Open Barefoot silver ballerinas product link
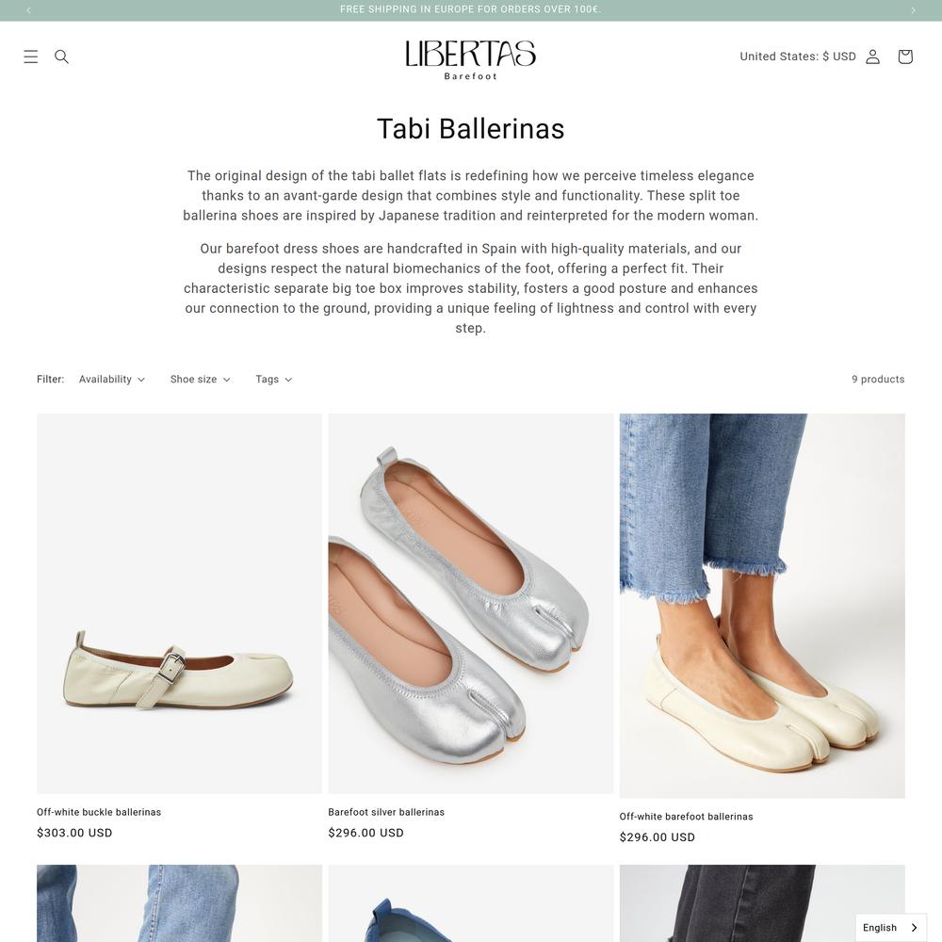The height and width of the screenshot is (942, 942). coord(386,812)
